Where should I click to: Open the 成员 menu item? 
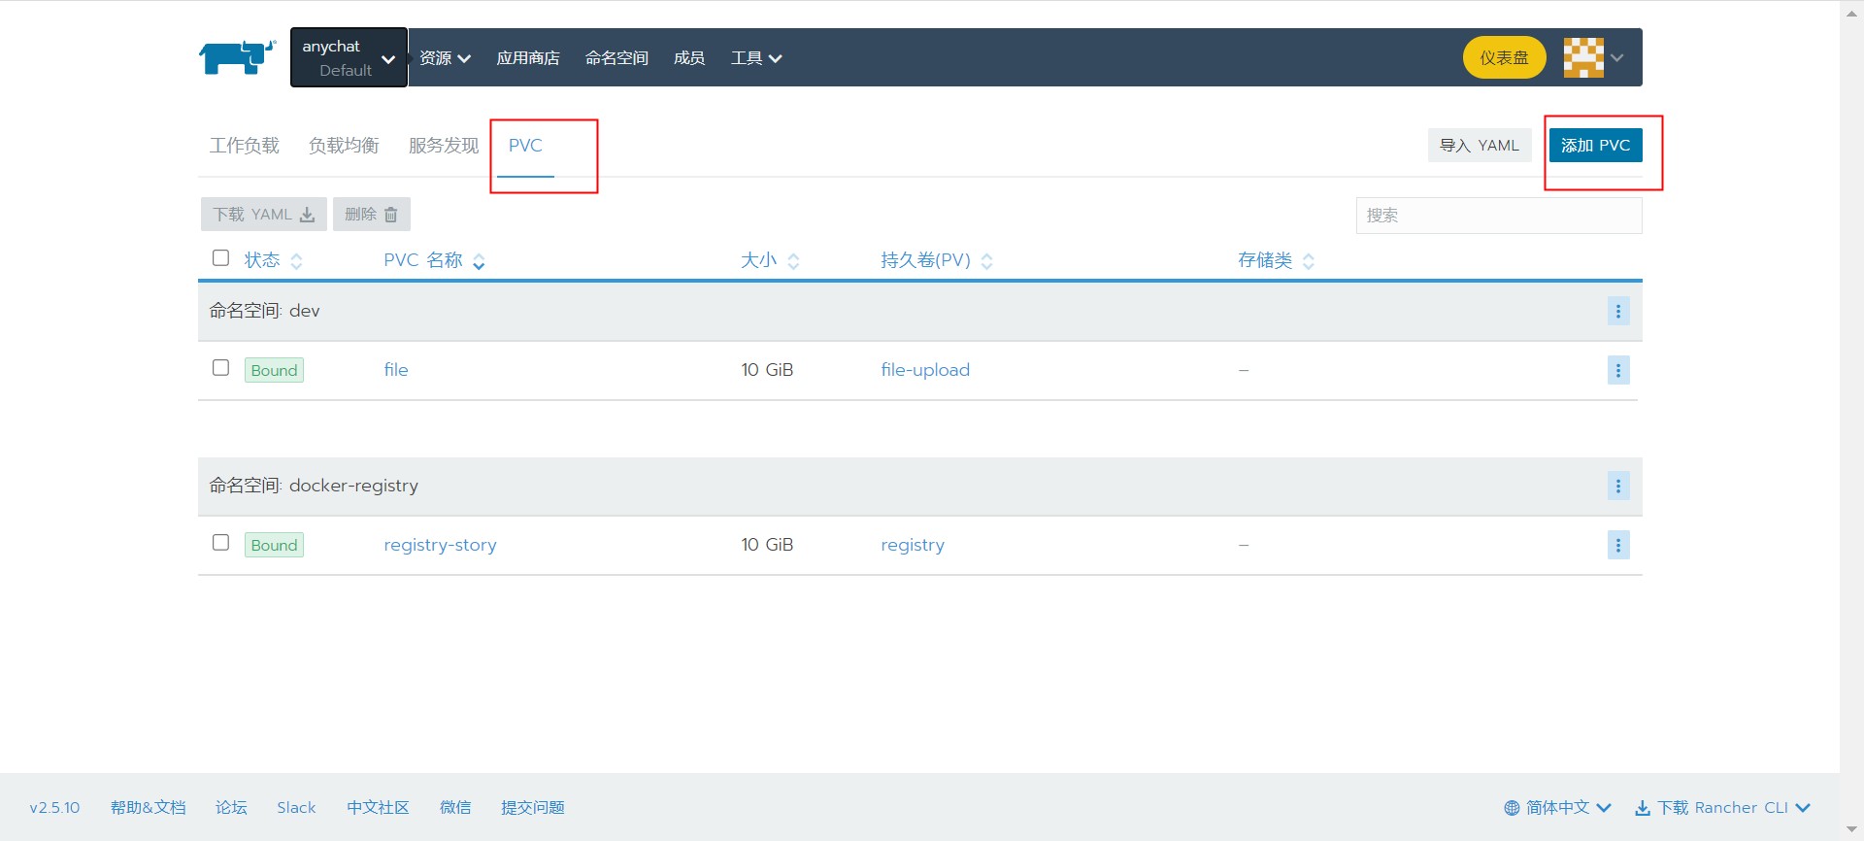pos(689,58)
